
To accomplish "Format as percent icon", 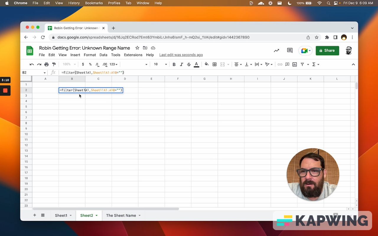I will pyautogui.click(x=90, y=64).
